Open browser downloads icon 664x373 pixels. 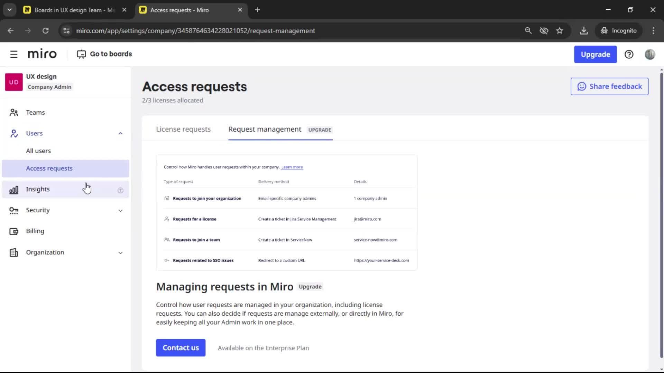[x=584, y=31]
